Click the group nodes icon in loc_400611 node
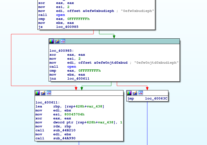 49,93
